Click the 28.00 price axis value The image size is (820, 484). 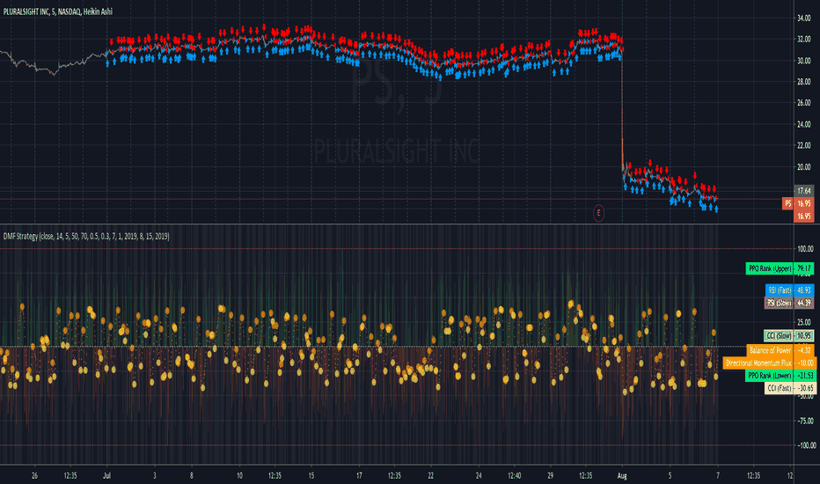pos(804,82)
